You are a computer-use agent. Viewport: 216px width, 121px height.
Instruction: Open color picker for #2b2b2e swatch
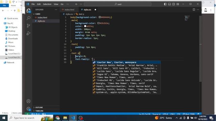point(99,23)
